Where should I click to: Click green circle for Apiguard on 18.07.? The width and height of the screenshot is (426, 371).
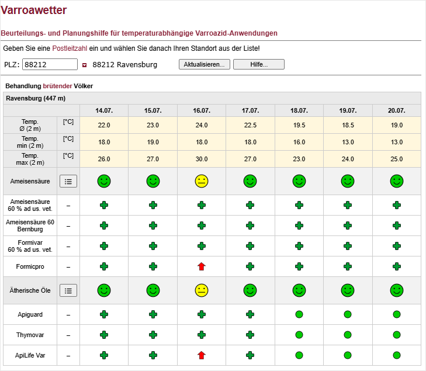pos(299,314)
